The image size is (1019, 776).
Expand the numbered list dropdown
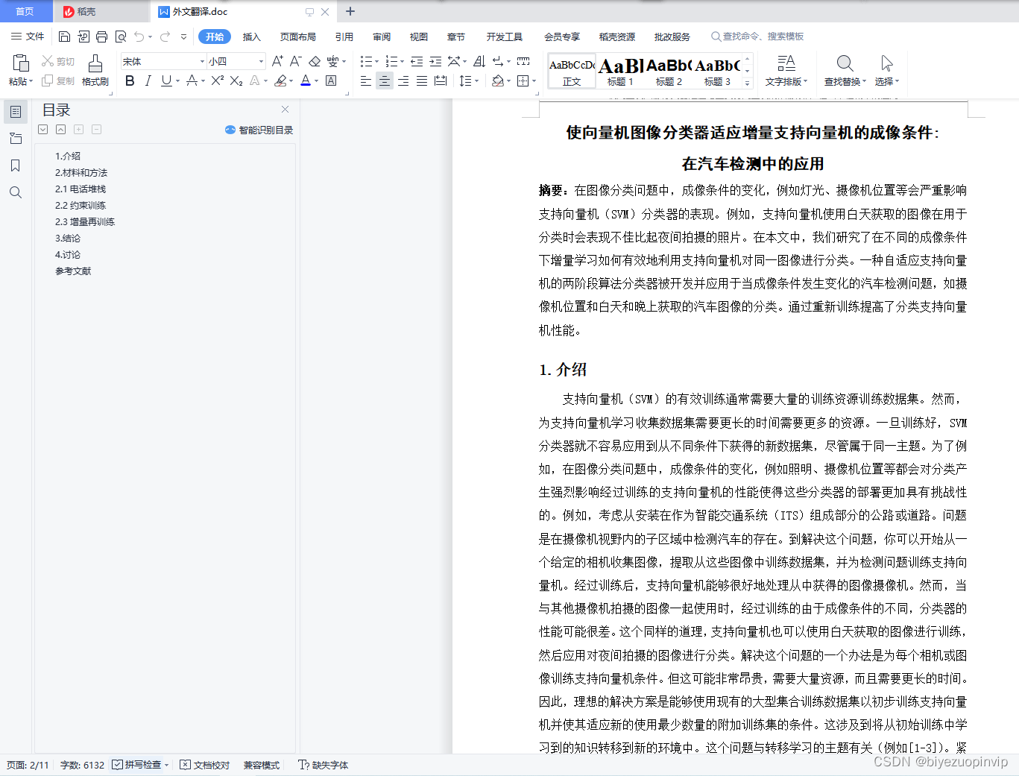[403, 62]
